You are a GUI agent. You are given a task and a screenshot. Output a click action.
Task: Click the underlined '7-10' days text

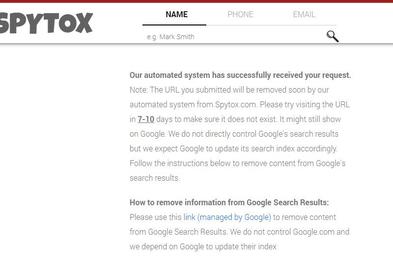tap(146, 119)
